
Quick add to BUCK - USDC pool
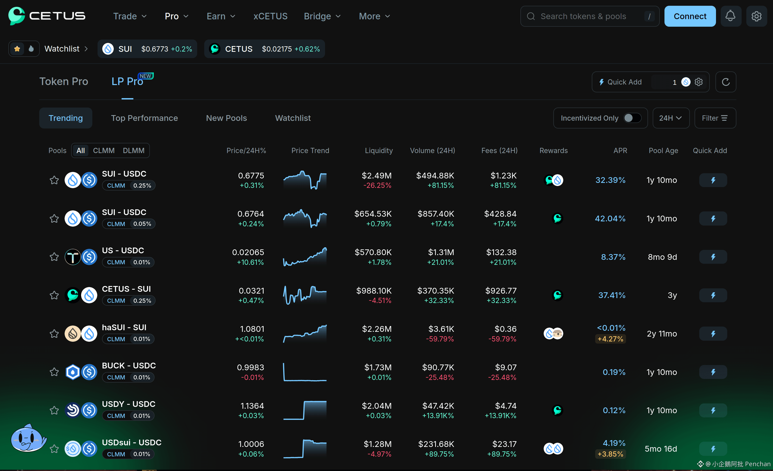click(x=713, y=372)
